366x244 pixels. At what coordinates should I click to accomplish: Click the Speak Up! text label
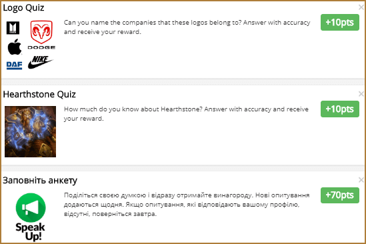31,231
